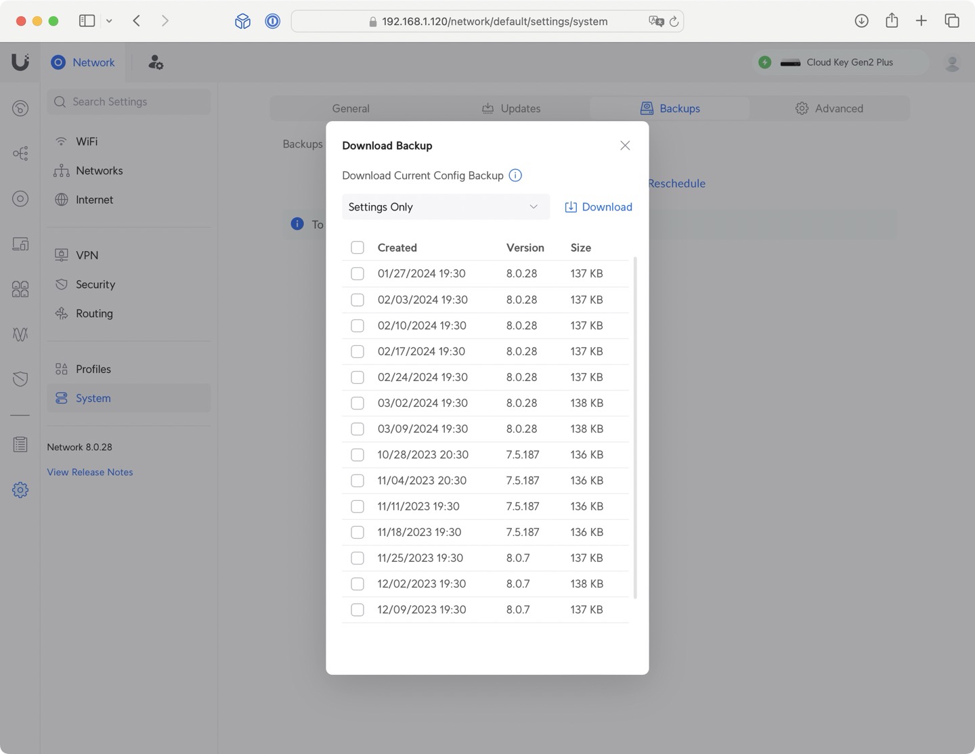Click the Safari back arrow
Screen dimensions: 975x754
pos(137,21)
